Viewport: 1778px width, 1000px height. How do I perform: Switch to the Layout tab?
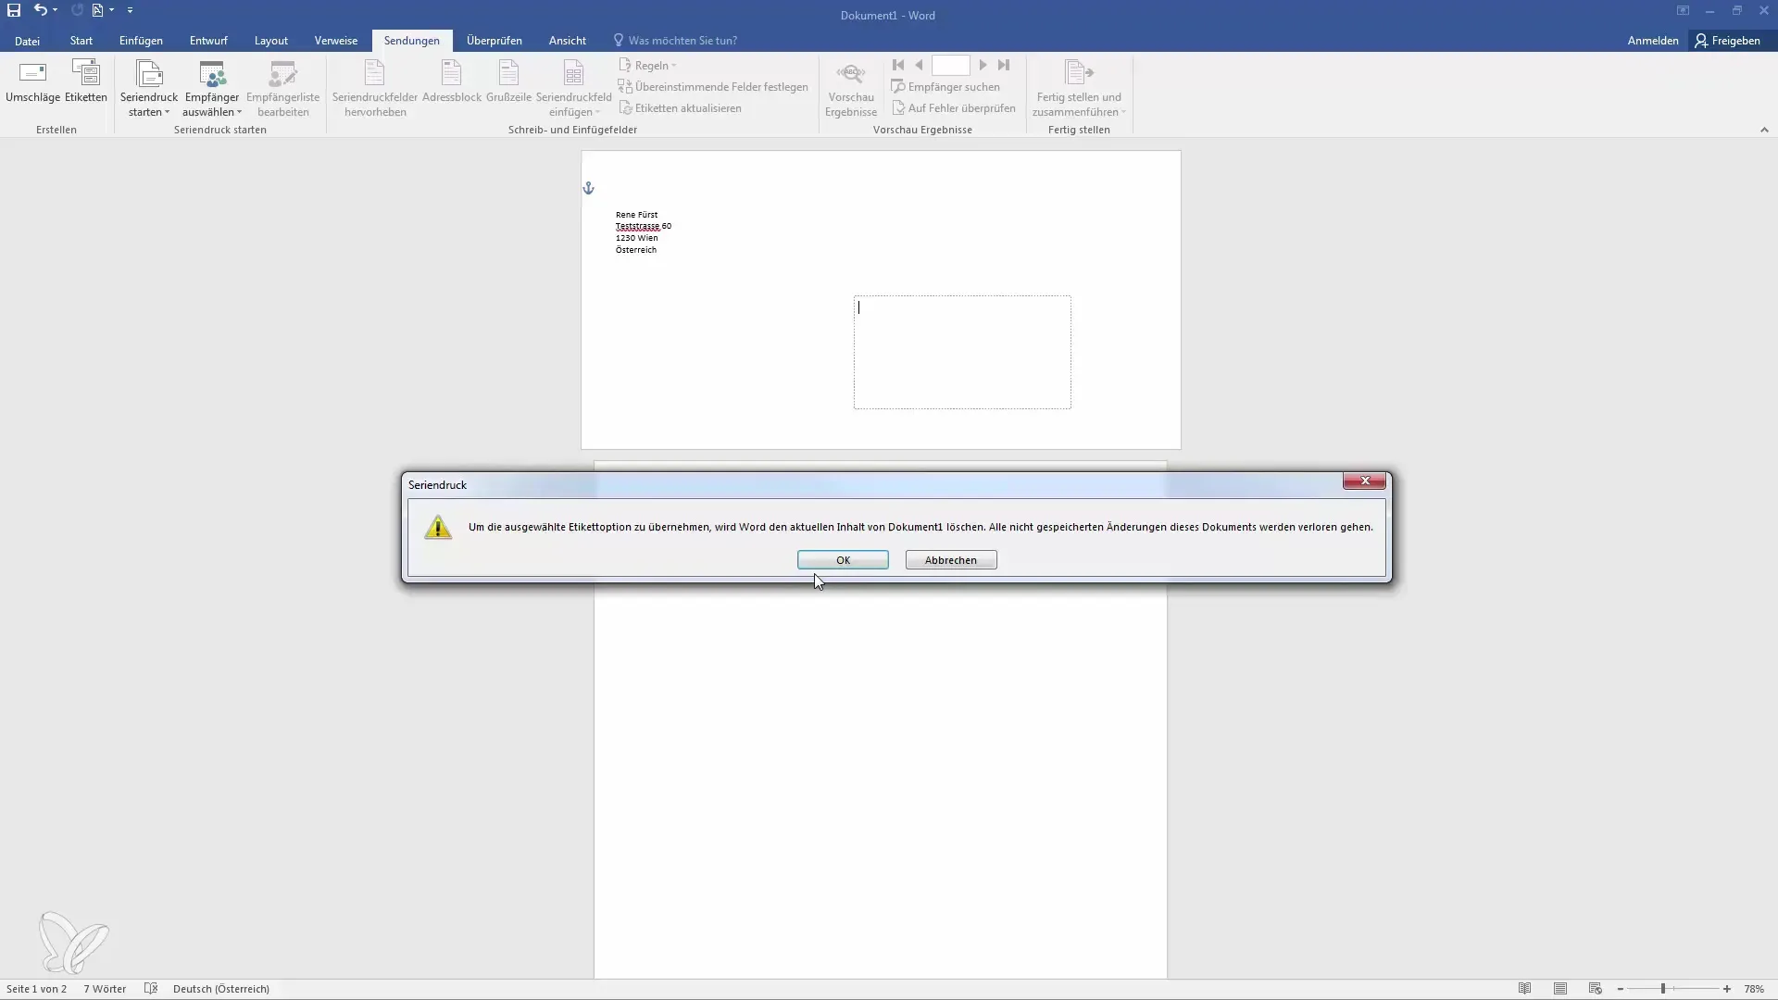pyautogui.click(x=271, y=41)
